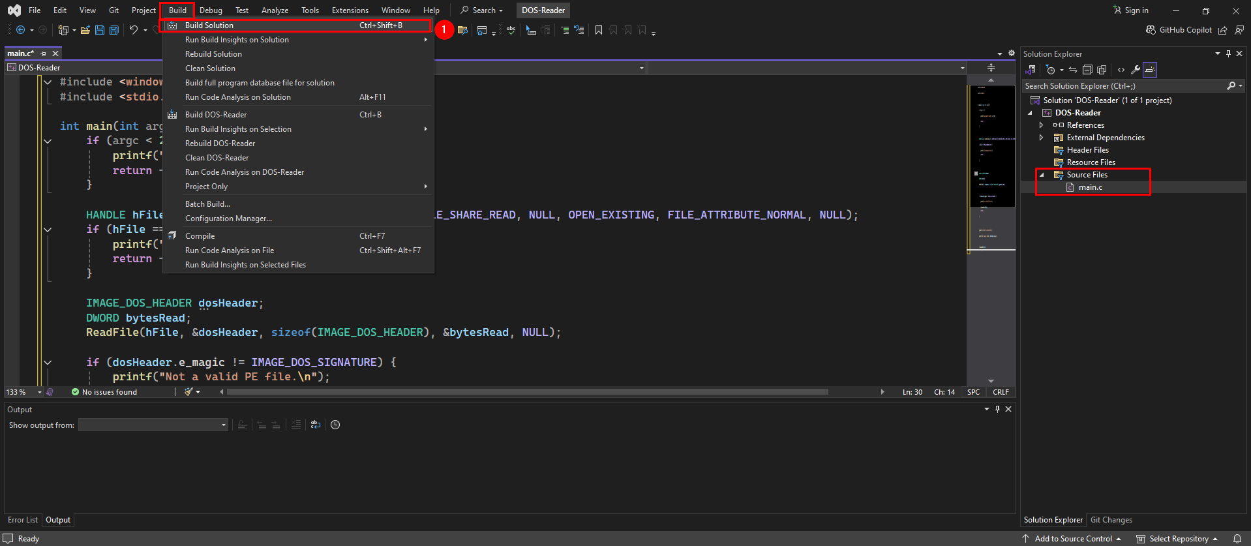Viewport: 1251px width, 546px height.
Task: Click Select Repository in the status bar
Action: 1177,539
